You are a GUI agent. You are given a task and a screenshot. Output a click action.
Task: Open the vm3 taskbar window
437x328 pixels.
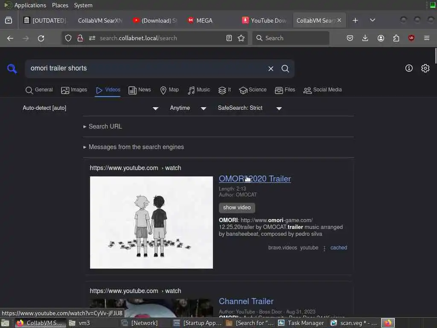(x=92, y=323)
